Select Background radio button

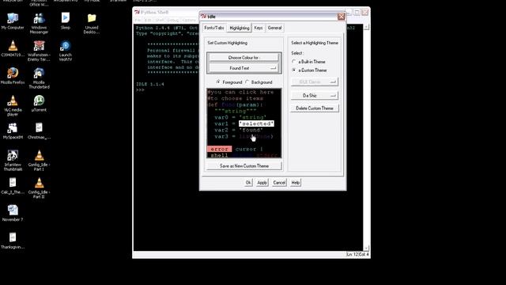point(247,82)
